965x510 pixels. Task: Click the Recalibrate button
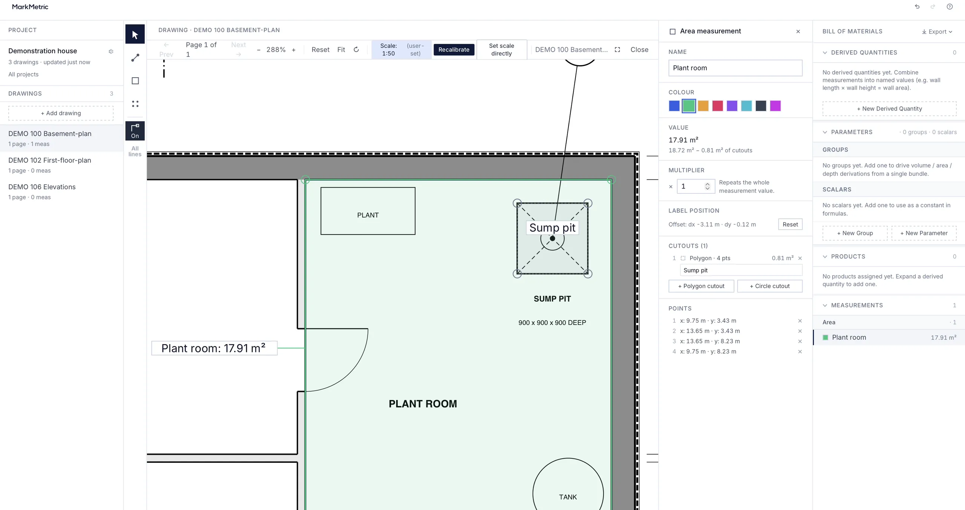pos(454,50)
